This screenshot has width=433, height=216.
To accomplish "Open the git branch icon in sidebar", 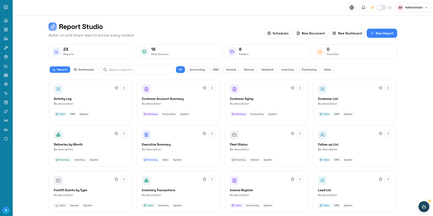I will (6, 111).
